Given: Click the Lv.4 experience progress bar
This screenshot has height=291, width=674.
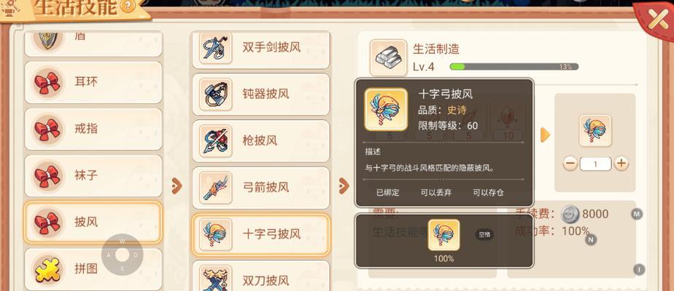Looking at the screenshot, I should (x=514, y=67).
